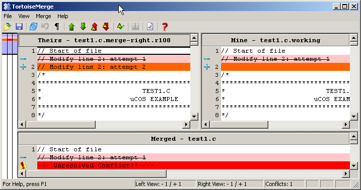Click the Mine pane horizontal scrollbar thumb

239,124
